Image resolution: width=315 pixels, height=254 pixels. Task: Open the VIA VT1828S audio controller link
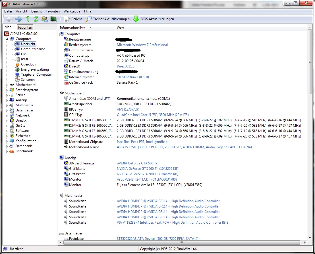point(173,222)
